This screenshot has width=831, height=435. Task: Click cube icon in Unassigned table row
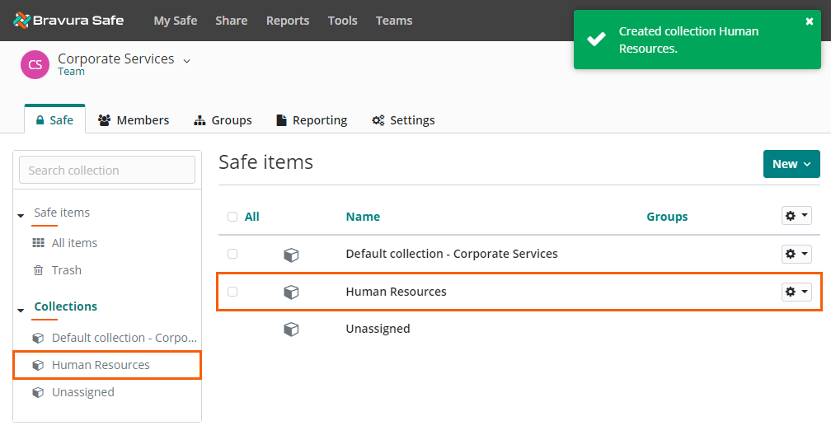[x=291, y=329]
